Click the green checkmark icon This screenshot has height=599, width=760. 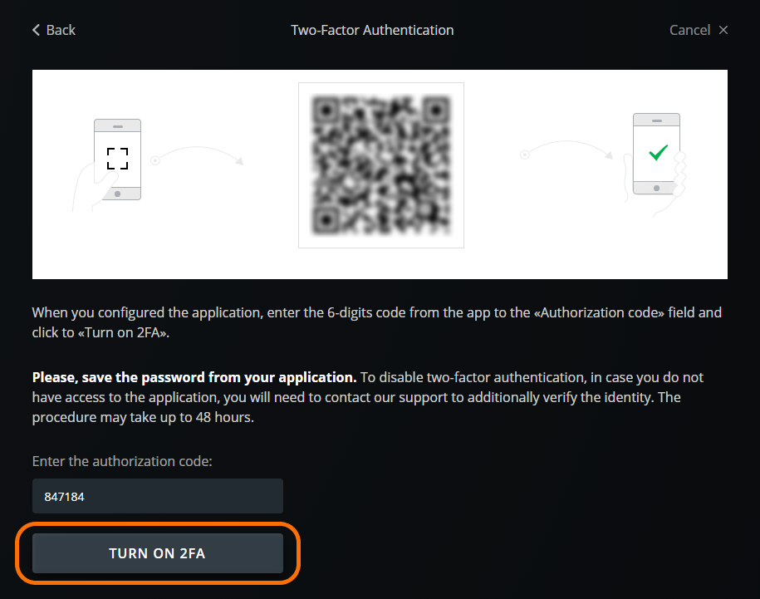[x=658, y=153]
